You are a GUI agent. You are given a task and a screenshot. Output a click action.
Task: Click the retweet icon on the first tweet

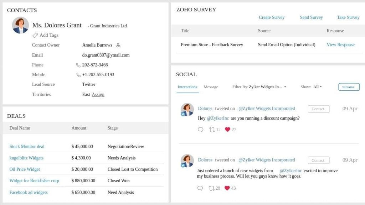point(213,130)
